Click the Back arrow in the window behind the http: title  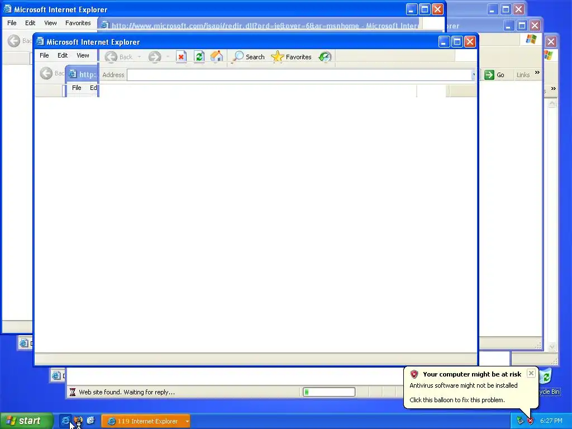(x=46, y=73)
